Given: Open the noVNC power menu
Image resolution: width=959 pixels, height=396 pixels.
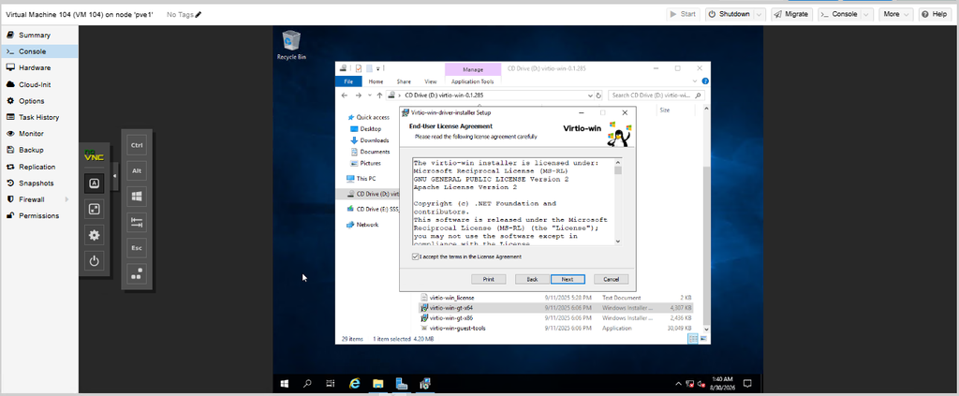Looking at the screenshot, I should [x=94, y=261].
